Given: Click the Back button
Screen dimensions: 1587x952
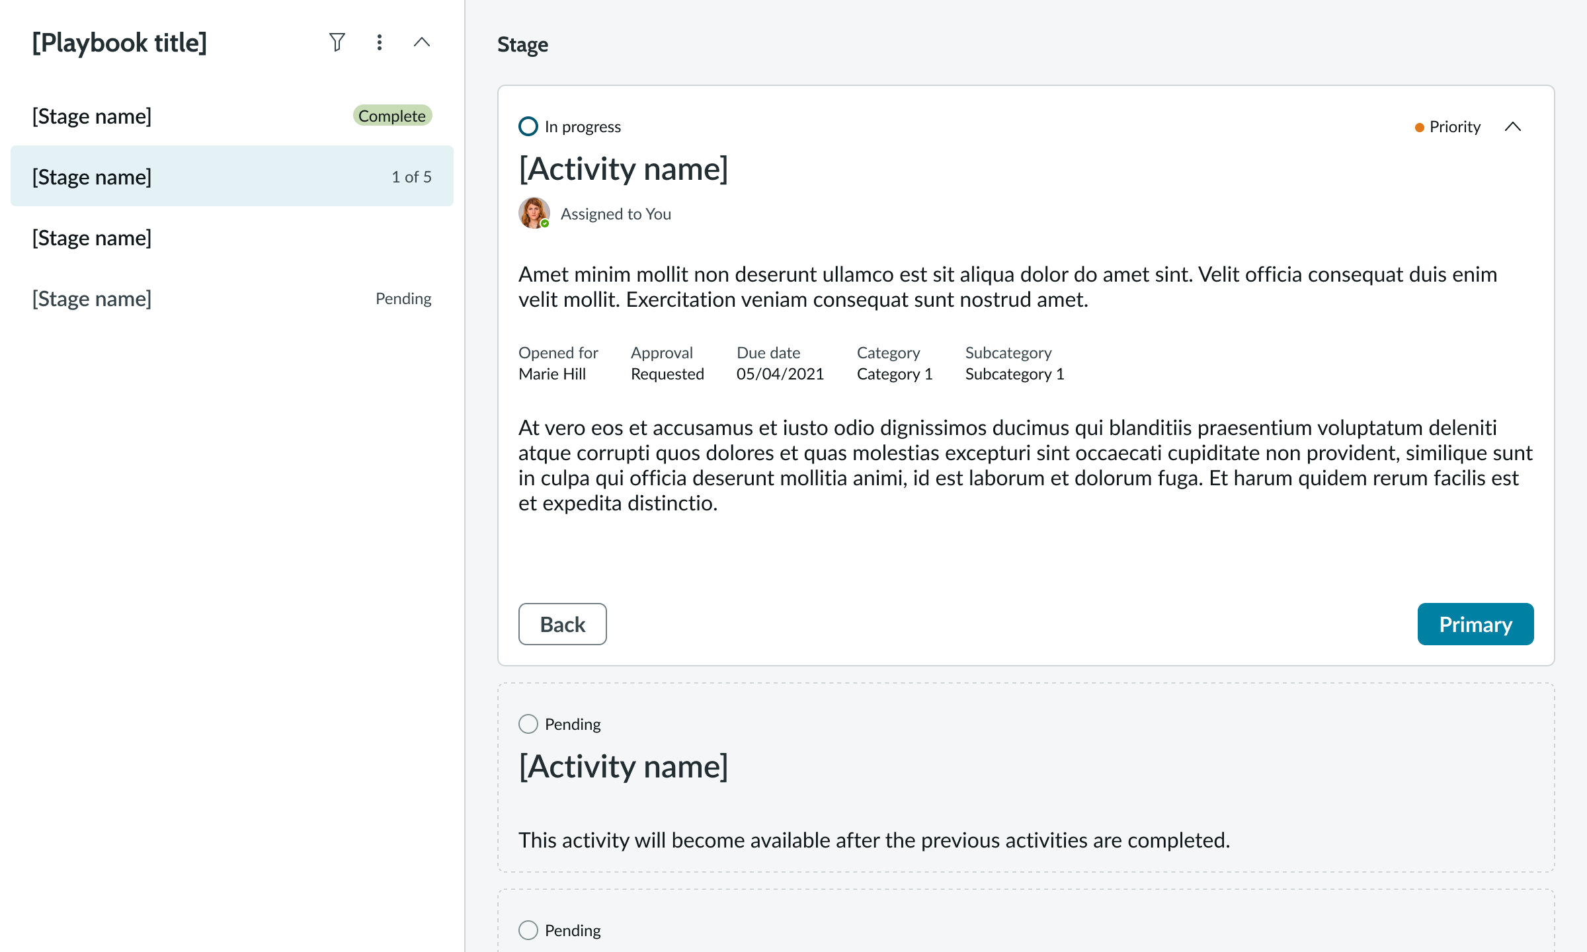Looking at the screenshot, I should 562,623.
